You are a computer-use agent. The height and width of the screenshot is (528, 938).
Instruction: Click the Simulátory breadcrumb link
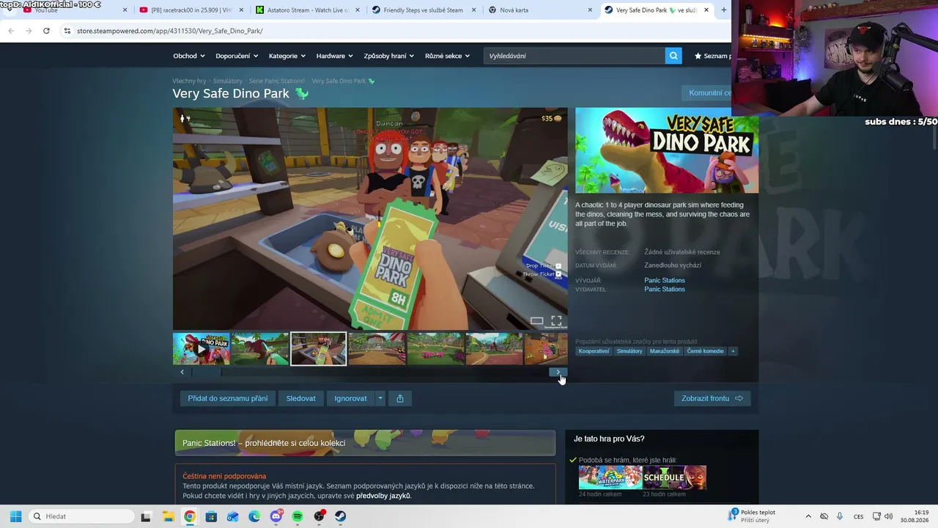coord(227,81)
